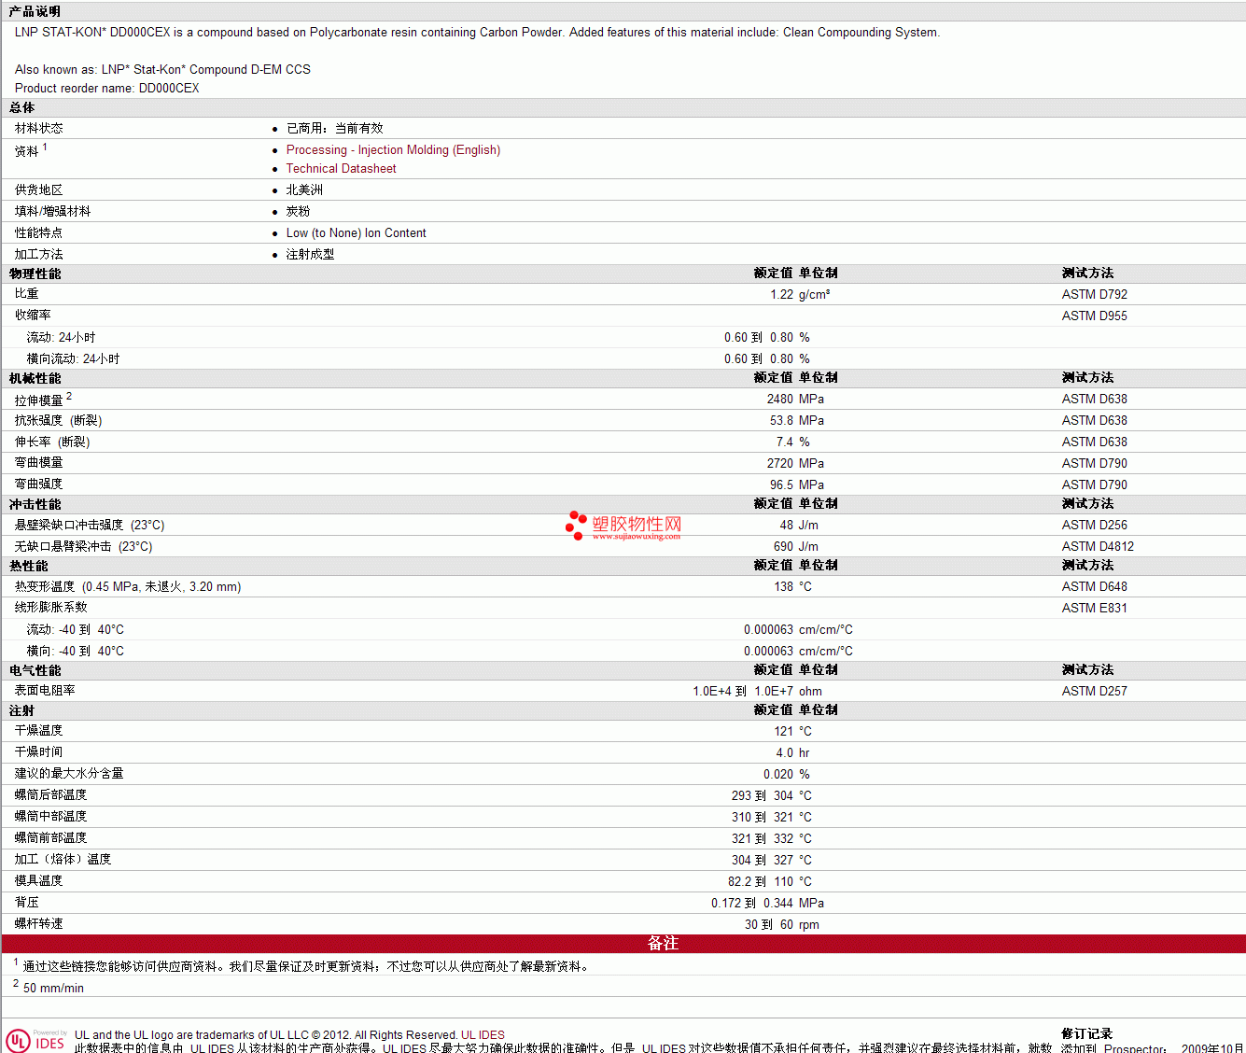Select the 'Product reorder name: DD000CEX' line
The width and height of the screenshot is (1246, 1053).
106,89
